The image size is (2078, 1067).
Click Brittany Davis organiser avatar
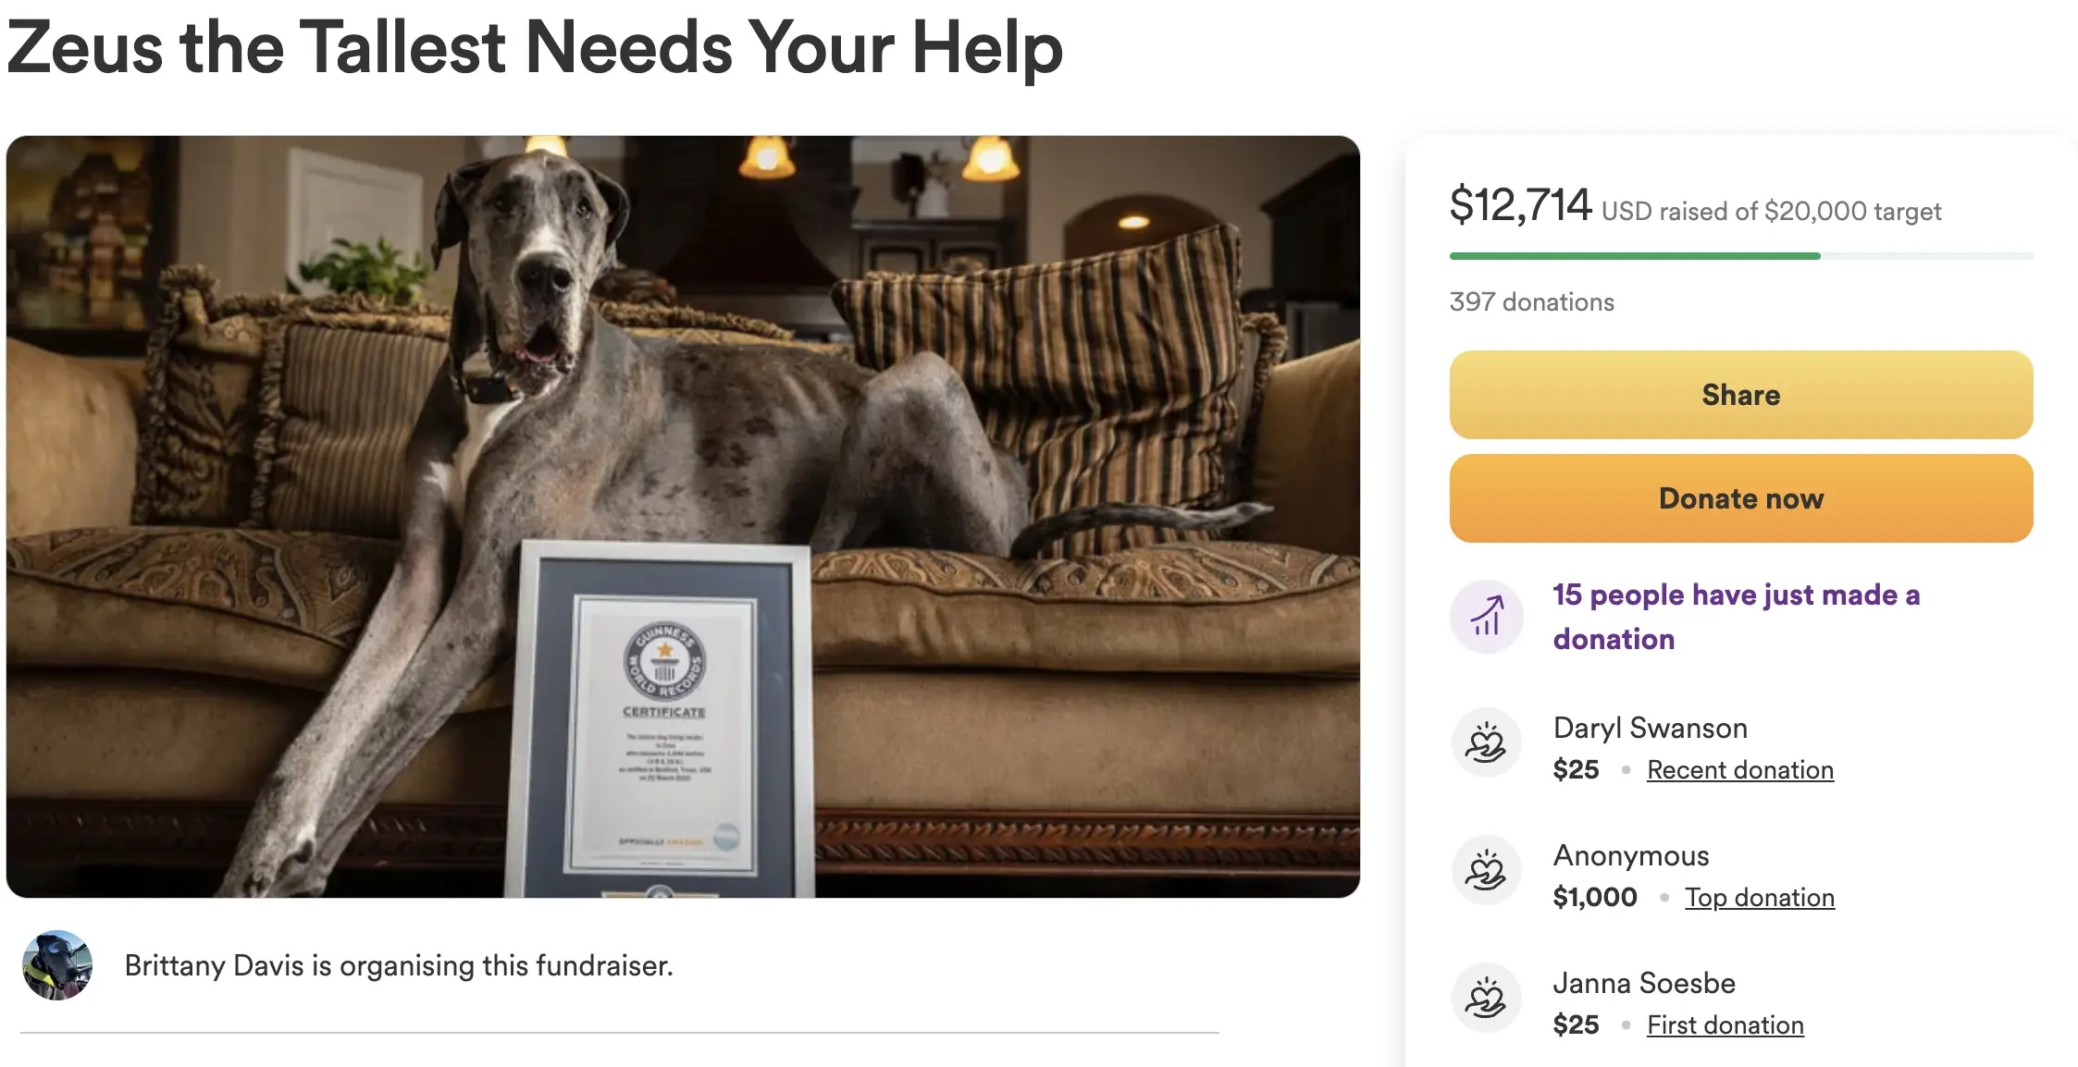coord(57,965)
